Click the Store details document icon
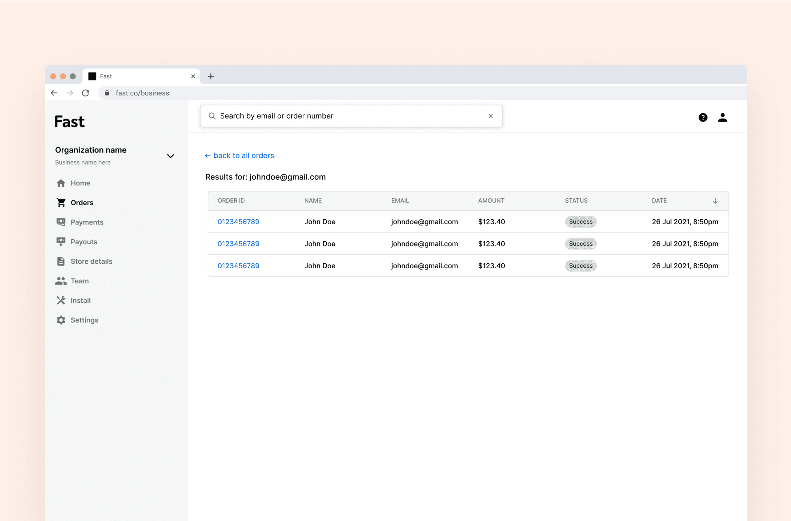Viewport: 791px width, 521px height. pyautogui.click(x=61, y=261)
